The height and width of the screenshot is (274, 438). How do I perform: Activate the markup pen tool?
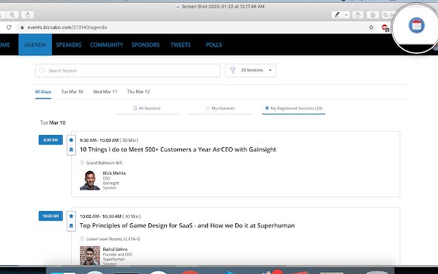(337, 15)
